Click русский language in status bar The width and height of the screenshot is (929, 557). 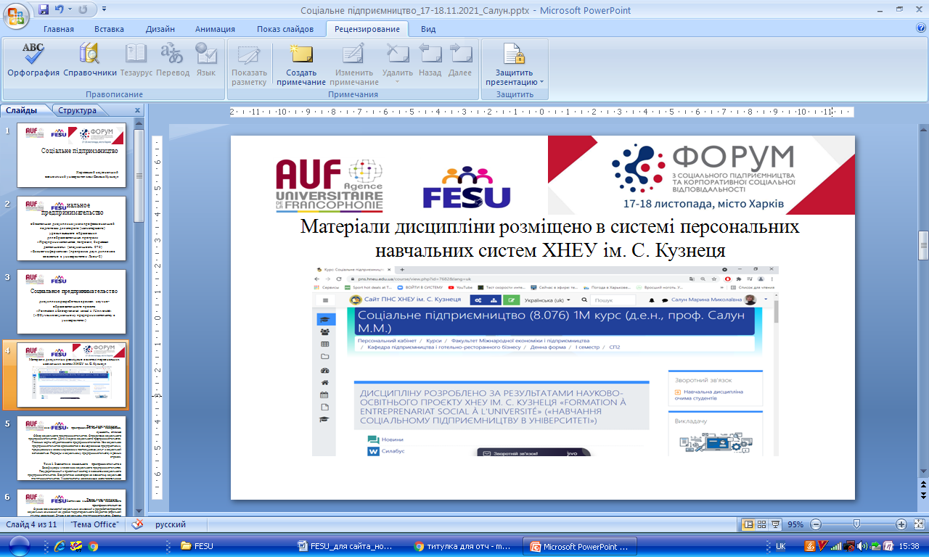(x=171, y=524)
